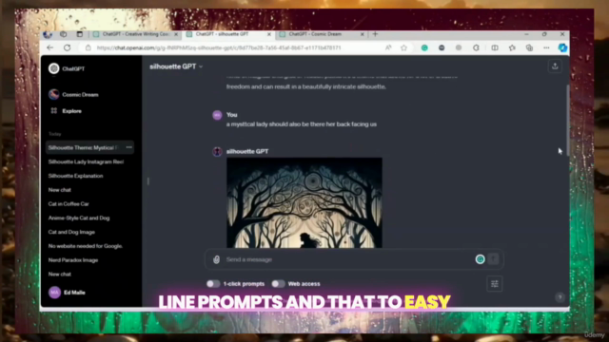Switch to ChatGPT - Creative Writing tab

(x=135, y=34)
